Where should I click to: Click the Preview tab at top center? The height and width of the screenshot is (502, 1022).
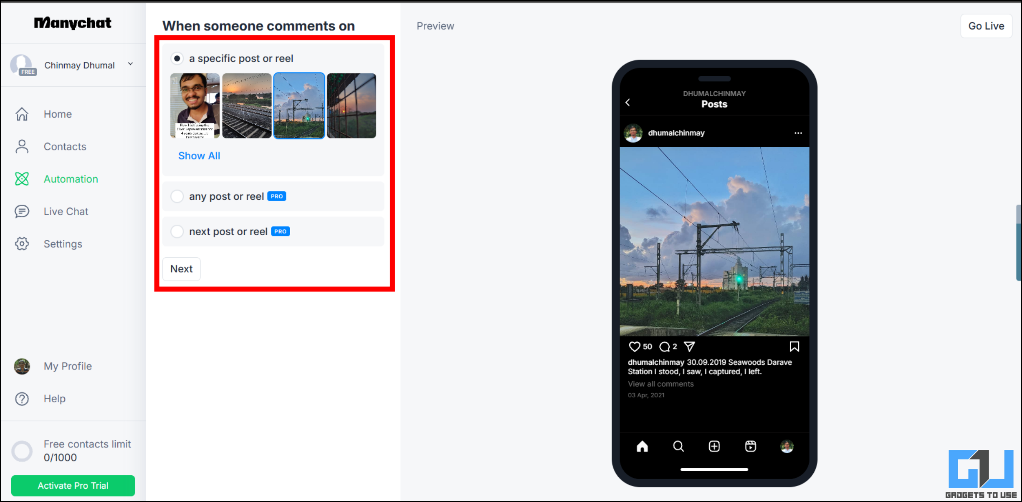click(435, 26)
